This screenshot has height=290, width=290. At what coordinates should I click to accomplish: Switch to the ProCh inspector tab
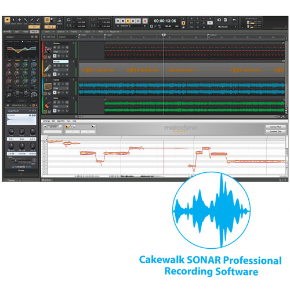[x=34, y=32]
